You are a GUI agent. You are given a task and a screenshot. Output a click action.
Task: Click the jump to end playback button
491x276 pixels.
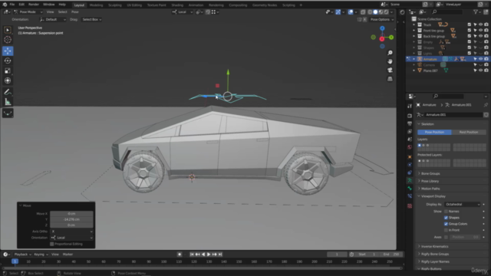click(220, 255)
